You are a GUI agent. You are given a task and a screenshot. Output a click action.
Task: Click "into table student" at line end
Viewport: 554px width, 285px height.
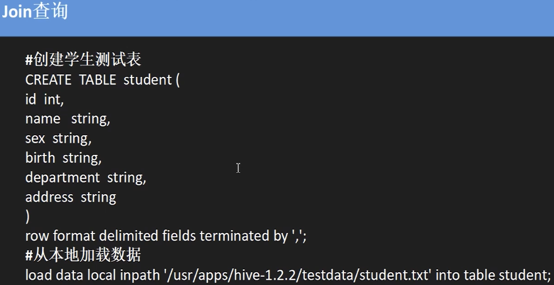click(493, 275)
